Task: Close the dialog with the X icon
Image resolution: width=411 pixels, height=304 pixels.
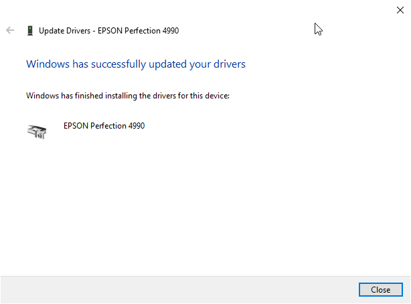Action: (x=400, y=10)
